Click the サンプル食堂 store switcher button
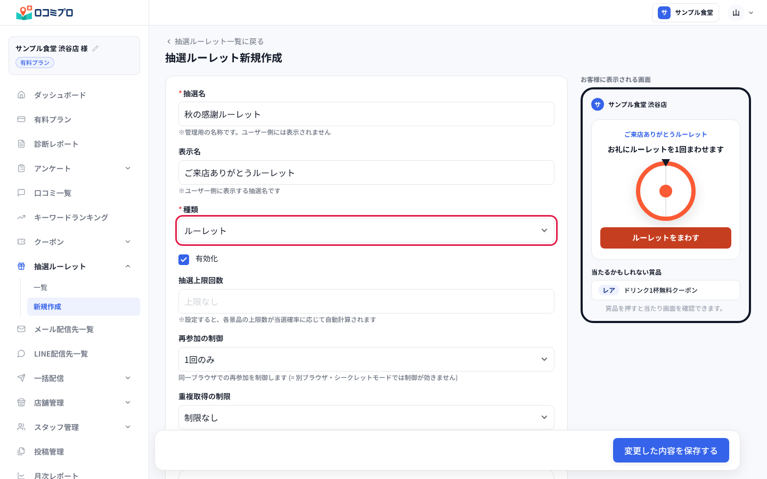This screenshot has height=479, width=767. (x=686, y=13)
